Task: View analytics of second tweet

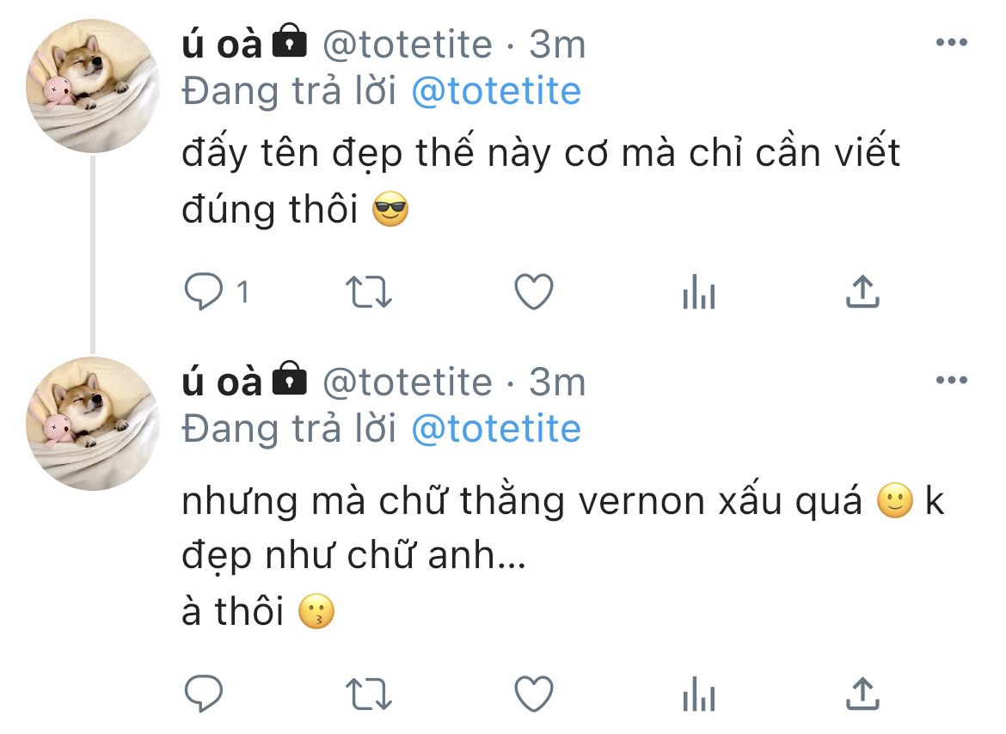Action: [699, 694]
